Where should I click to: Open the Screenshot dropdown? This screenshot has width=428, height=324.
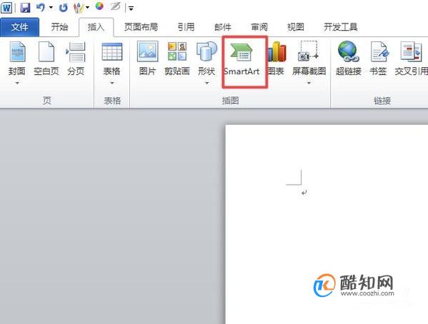pyautogui.click(x=309, y=83)
